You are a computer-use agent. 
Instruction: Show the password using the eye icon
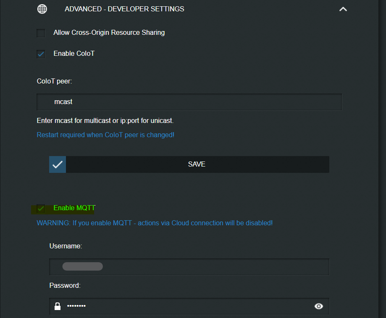coord(319,306)
